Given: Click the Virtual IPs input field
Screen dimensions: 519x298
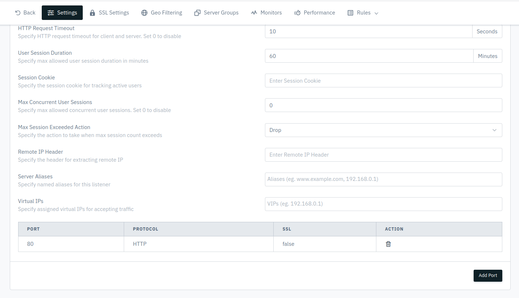Looking at the screenshot, I should tap(384, 204).
